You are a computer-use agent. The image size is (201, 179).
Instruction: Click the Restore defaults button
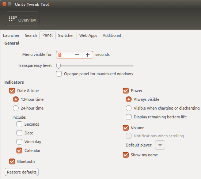[x=22, y=172]
